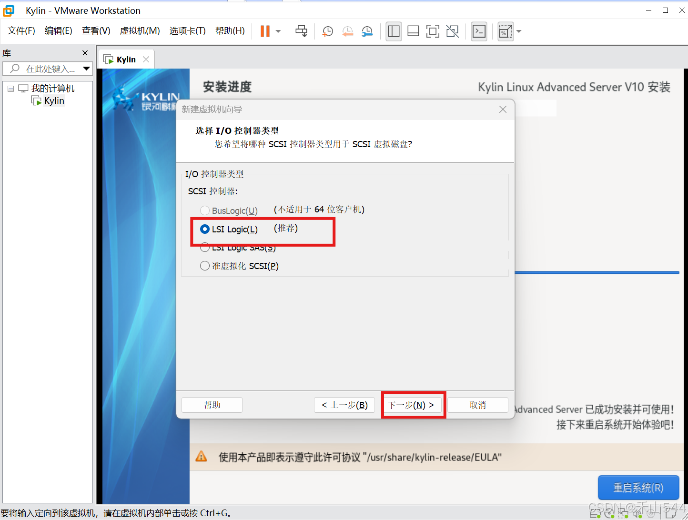Click the EULA license notice text

pyautogui.click(x=360, y=457)
